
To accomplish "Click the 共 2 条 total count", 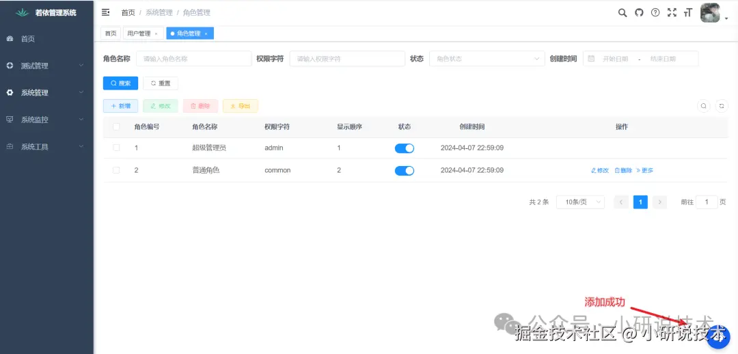I will click(x=539, y=202).
